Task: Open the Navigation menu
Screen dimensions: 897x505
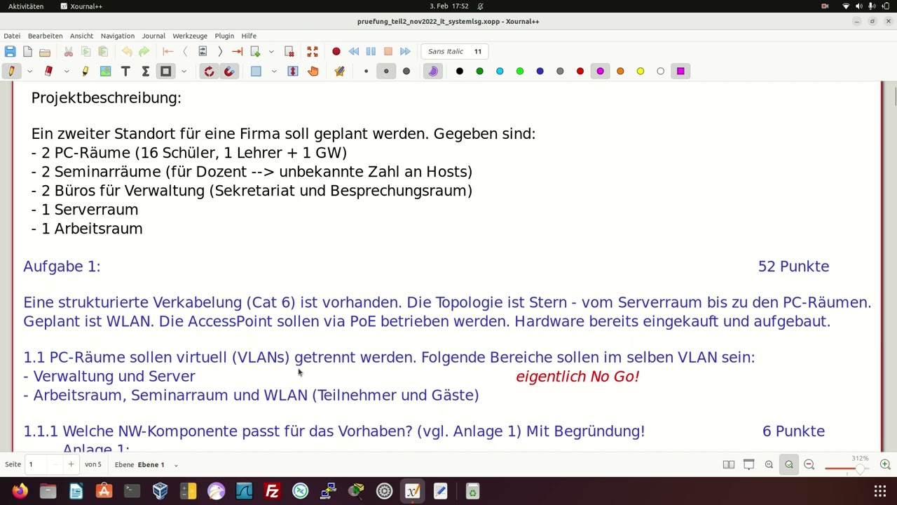Action: (117, 36)
